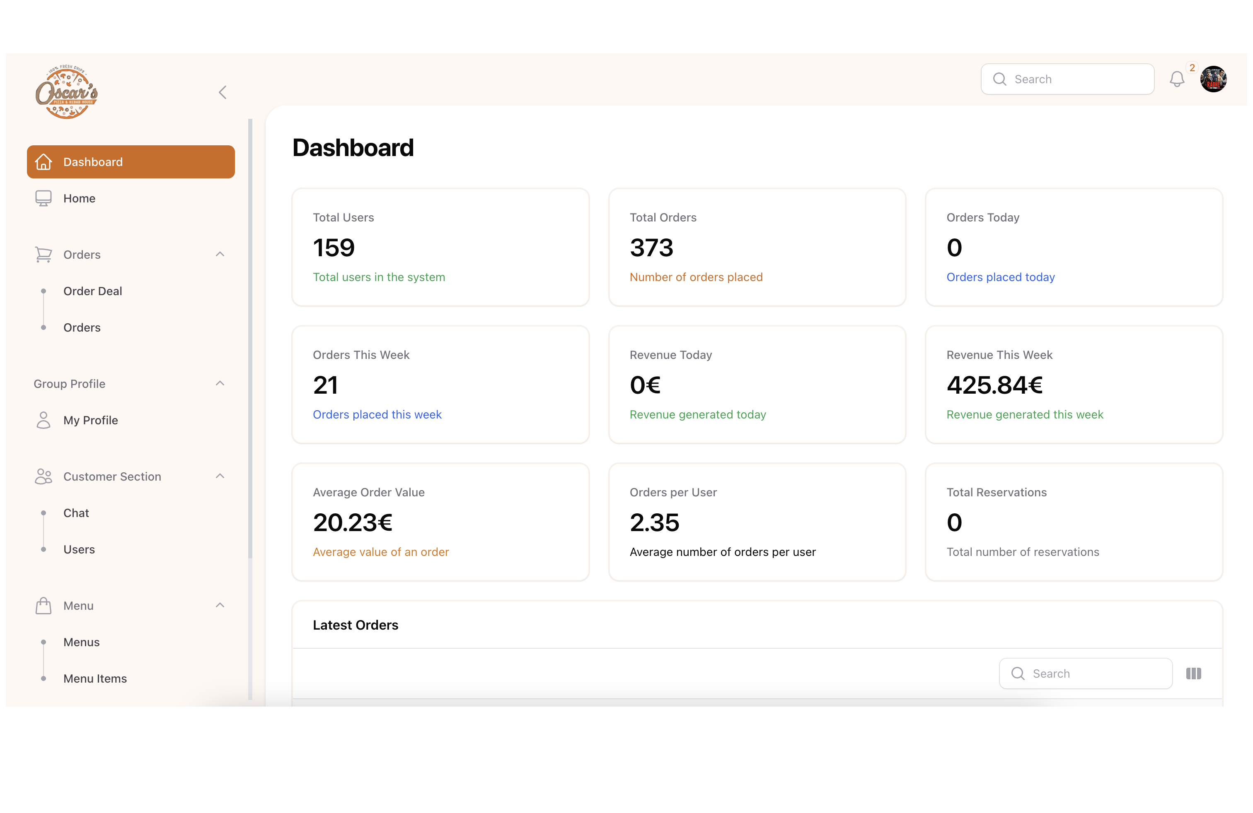Click the Oscar's pizza logo
This screenshot has width=1253, height=813.
point(66,92)
